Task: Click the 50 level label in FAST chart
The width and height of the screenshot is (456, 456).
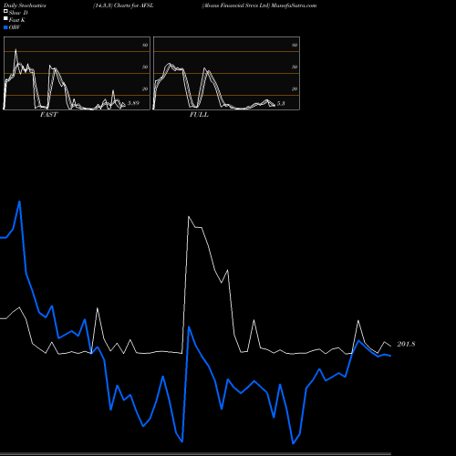Action: point(145,67)
